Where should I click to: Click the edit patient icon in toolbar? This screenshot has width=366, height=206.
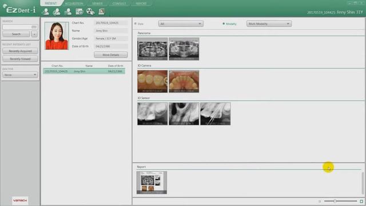click(x=57, y=11)
